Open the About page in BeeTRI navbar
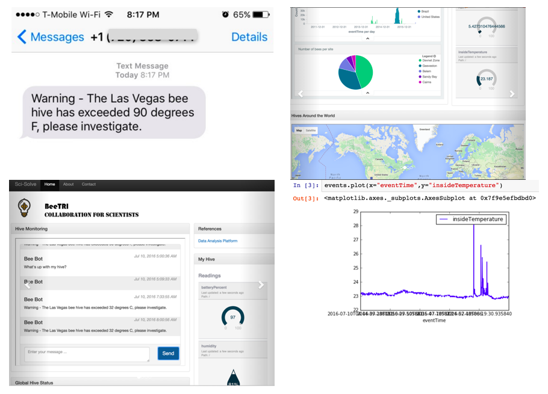Viewport: 548px width, 394px height. [x=68, y=185]
